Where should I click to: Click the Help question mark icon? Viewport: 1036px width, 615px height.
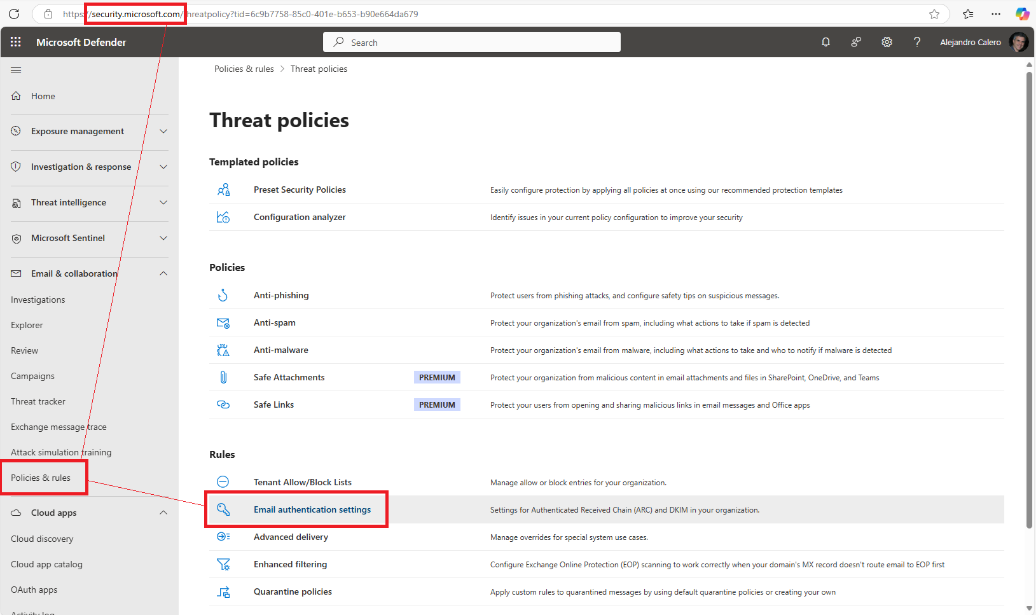917,42
